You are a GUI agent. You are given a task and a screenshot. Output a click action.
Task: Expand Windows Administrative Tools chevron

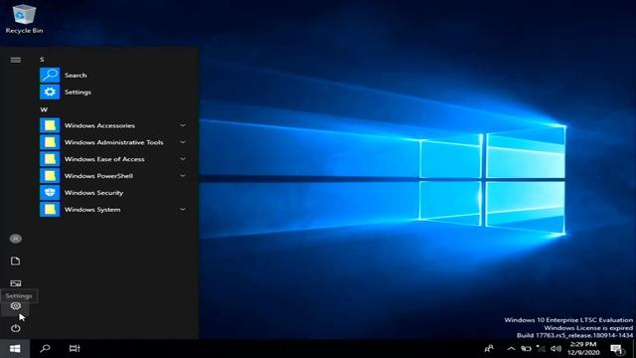[x=183, y=142]
